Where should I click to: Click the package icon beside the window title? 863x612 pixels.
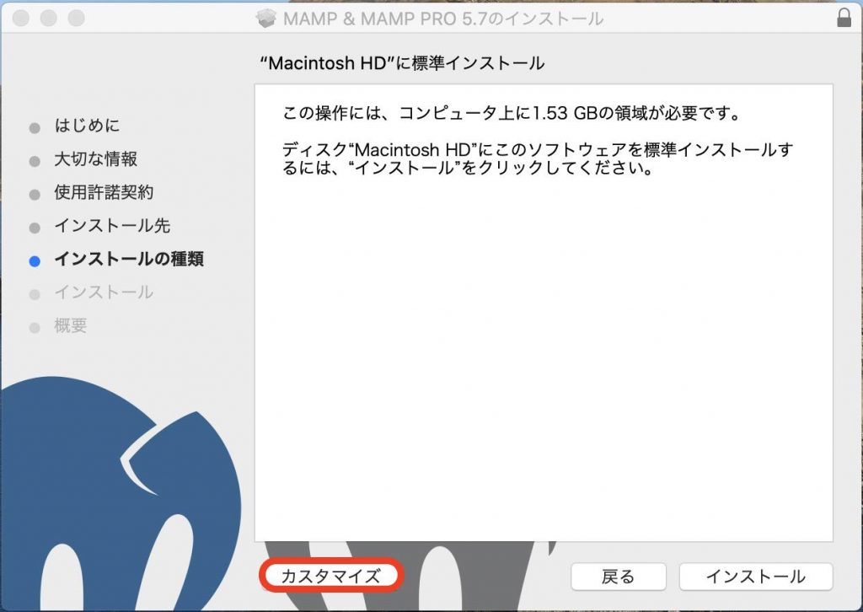click(265, 19)
